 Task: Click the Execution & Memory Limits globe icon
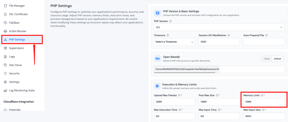[x=157, y=86]
